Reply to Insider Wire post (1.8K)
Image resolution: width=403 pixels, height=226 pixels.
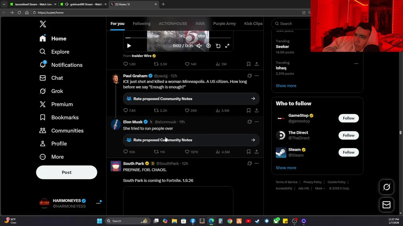coord(129,64)
